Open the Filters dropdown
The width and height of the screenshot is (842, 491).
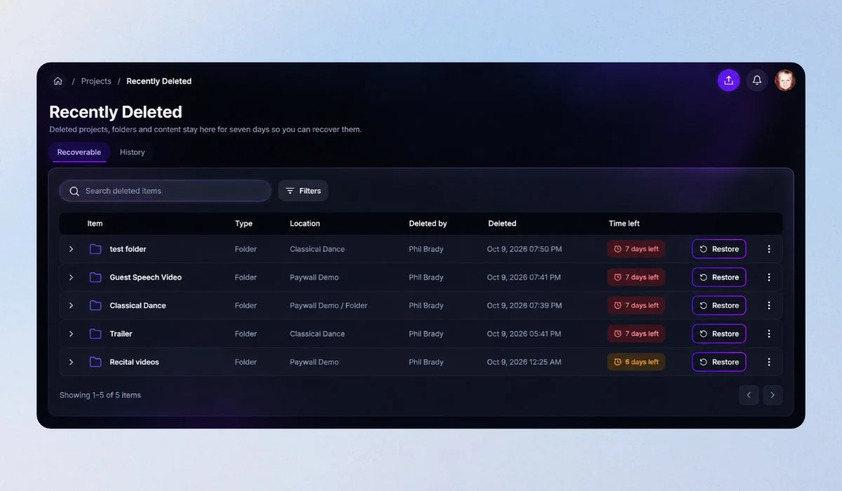point(303,191)
